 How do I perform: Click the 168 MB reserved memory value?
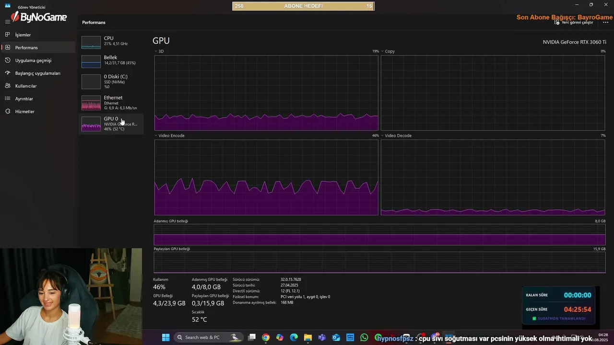(x=287, y=302)
